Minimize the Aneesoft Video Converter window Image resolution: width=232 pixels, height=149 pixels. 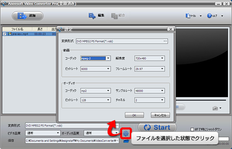218,4
